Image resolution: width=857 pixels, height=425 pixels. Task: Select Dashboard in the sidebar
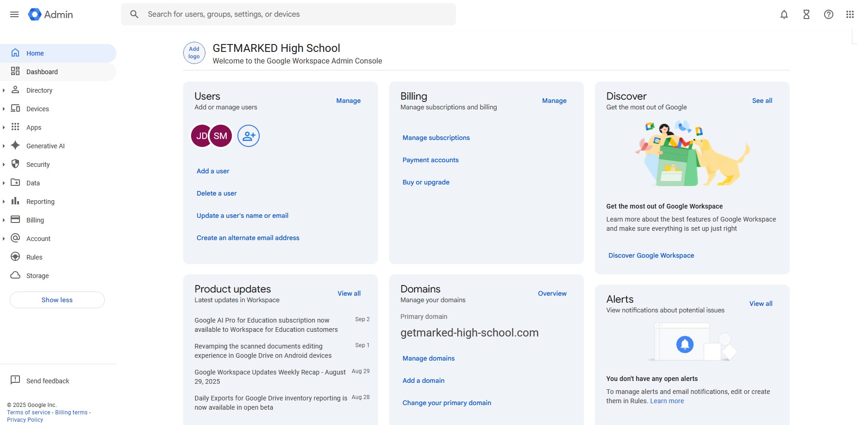[58, 72]
